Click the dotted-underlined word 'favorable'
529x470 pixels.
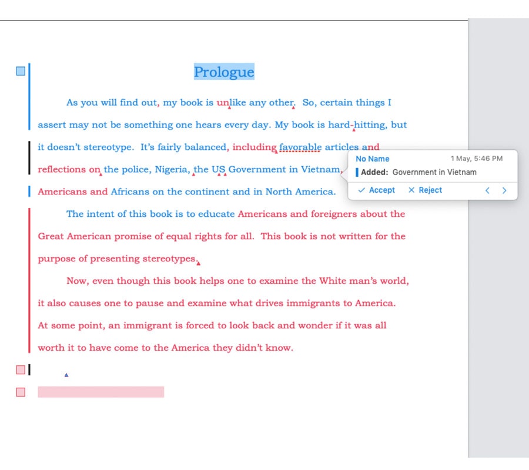point(300,147)
